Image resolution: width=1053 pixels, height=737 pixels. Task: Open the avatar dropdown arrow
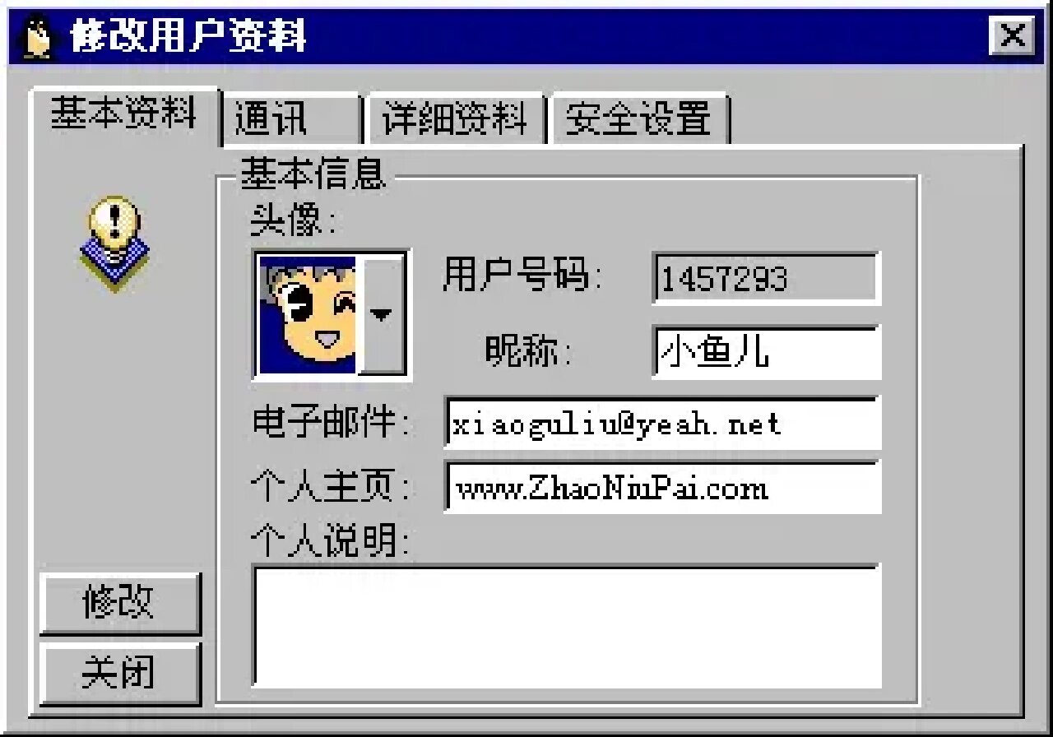tap(383, 315)
